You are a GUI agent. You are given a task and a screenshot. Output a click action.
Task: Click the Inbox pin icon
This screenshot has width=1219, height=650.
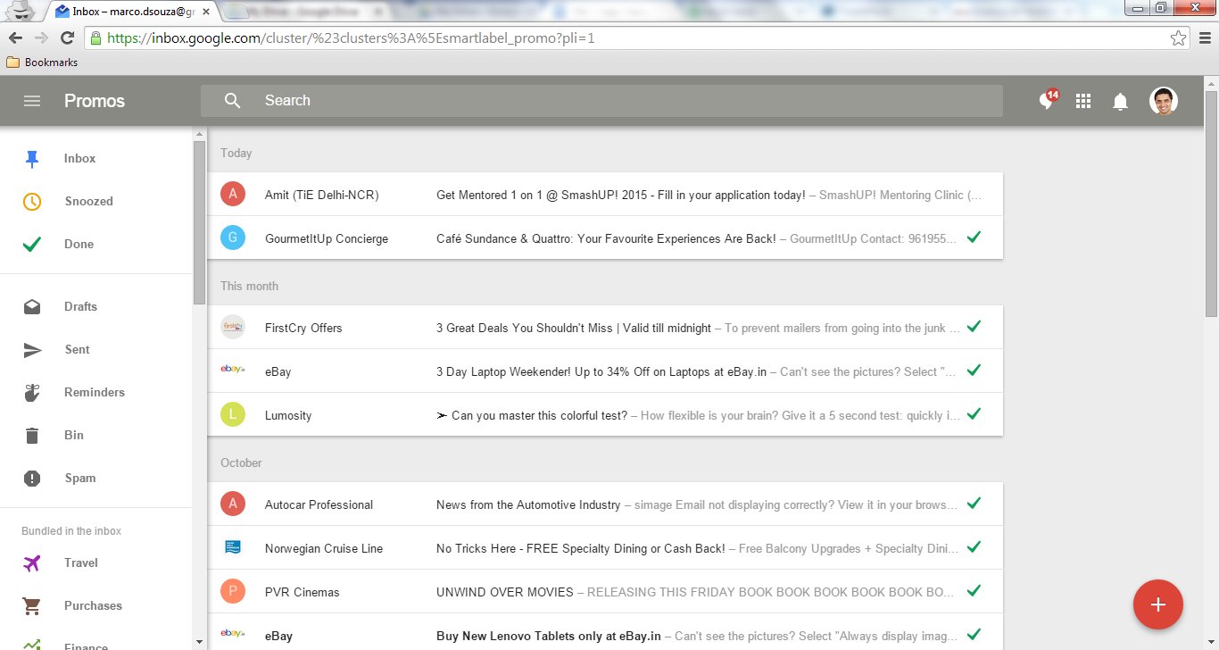[32, 159]
